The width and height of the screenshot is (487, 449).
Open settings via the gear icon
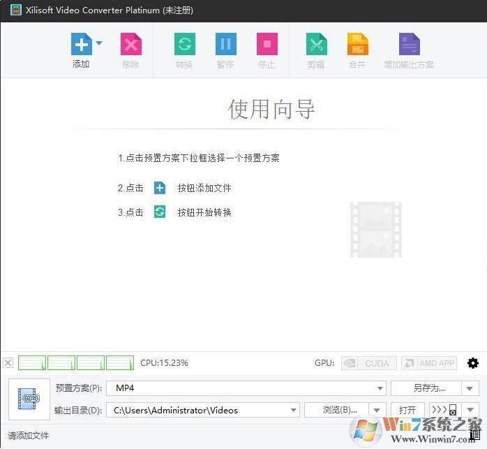[x=473, y=363]
